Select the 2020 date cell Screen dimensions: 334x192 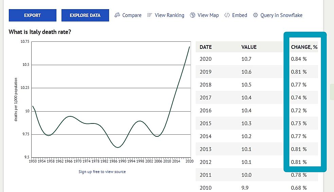tap(206, 59)
